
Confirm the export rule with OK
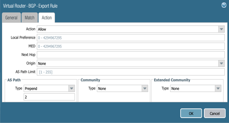pyautogui.click(x=191, y=113)
